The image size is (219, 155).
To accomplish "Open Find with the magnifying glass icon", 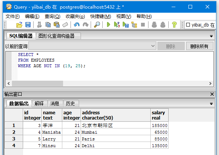I will click(x=97, y=25).
